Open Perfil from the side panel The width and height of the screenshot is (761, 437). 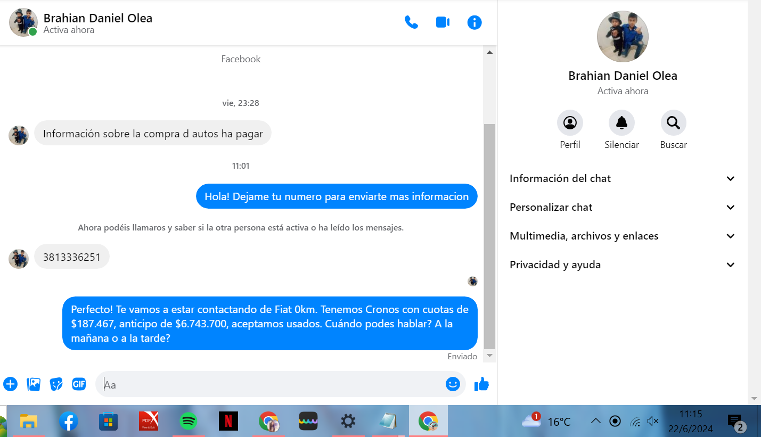tap(570, 123)
